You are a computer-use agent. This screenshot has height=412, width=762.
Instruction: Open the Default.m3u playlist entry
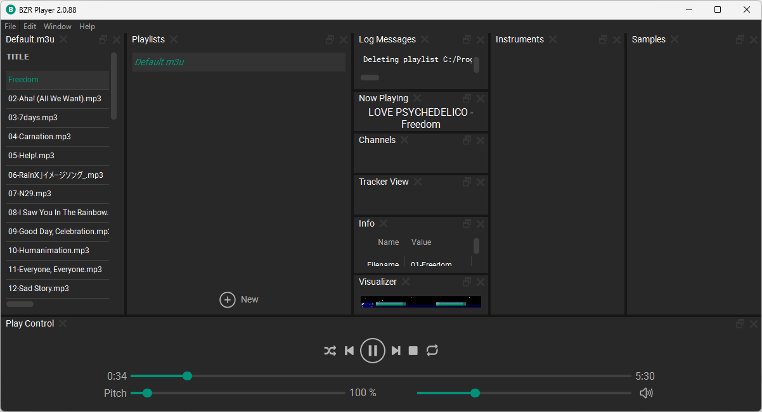coord(159,62)
